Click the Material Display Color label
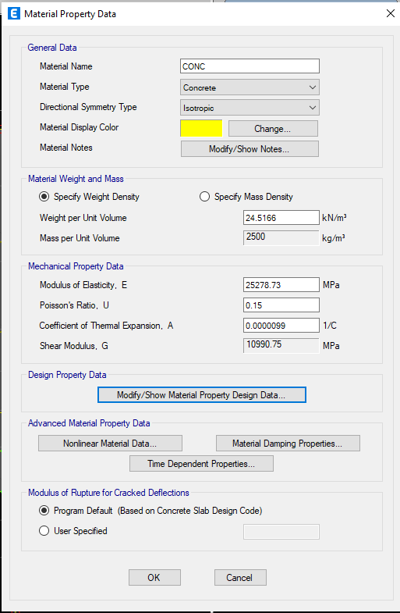The width and height of the screenshot is (400, 613). click(80, 127)
